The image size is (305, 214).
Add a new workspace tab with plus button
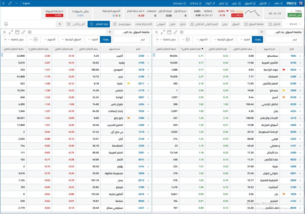60,24
